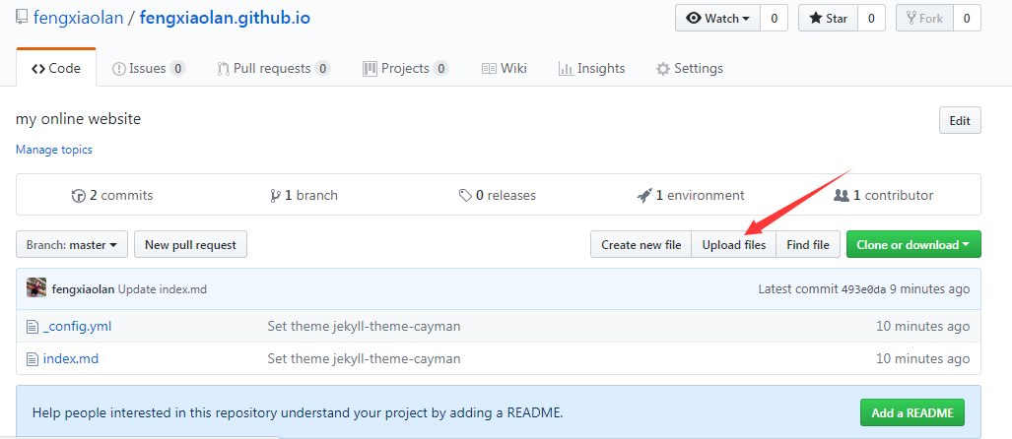Open the Insights tab
Screen dimensions: 1012x439
(x=592, y=68)
